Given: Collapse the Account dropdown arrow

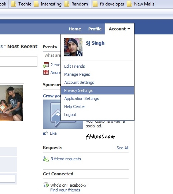Looking at the screenshot, I should (129, 29).
